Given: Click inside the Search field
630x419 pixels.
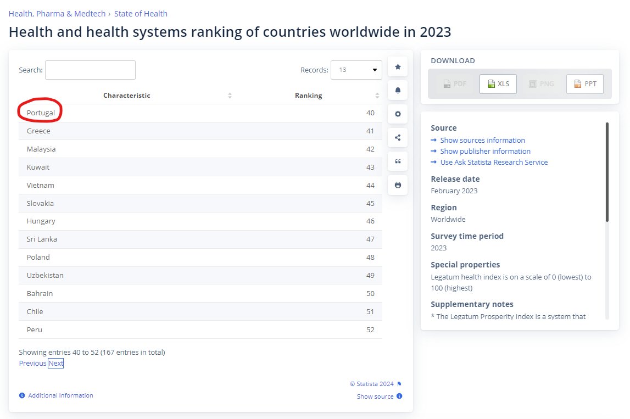Looking at the screenshot, I should tap(90, 70).
